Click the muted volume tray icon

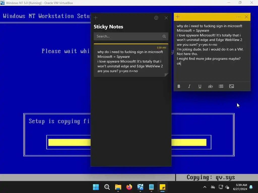click(228, 187)
